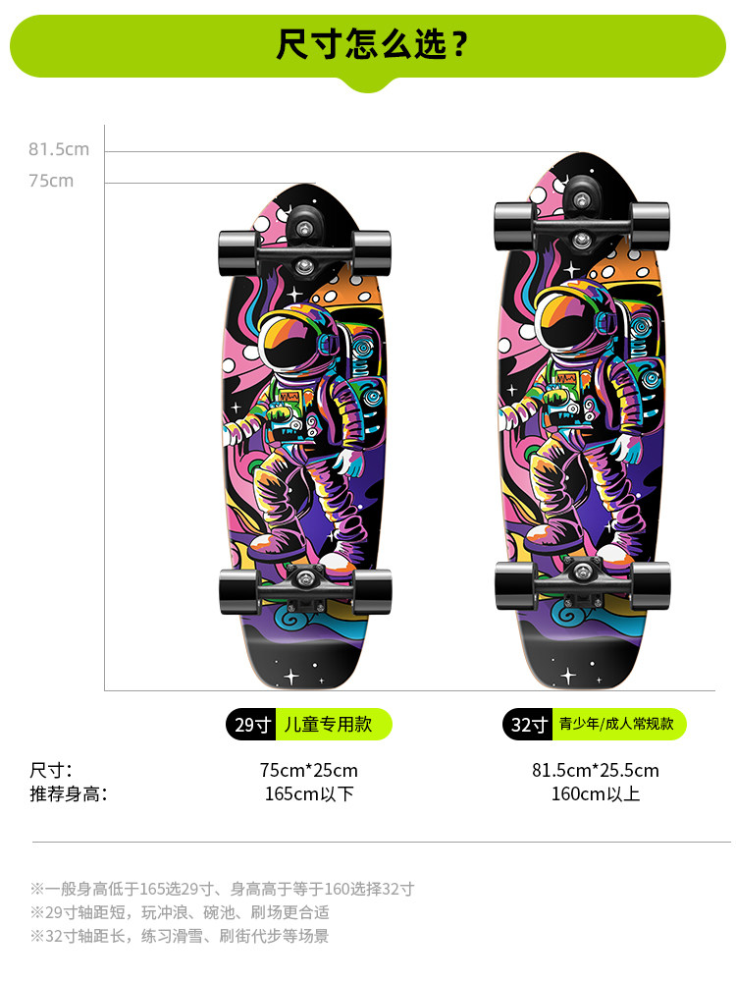
Task: Click the black '29寸' size badge
Action: [x=251, y=725]
